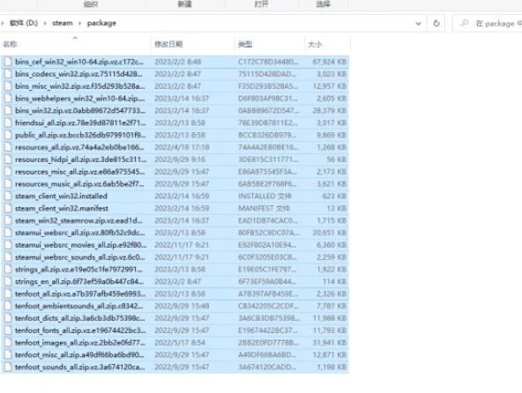Click file icon of steamui_websrc_movies_all.zip

[8, 245]
